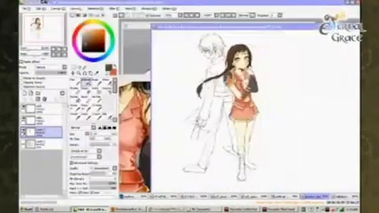Select the Rotate view tool
379x213 pixels.
(85, 73)
